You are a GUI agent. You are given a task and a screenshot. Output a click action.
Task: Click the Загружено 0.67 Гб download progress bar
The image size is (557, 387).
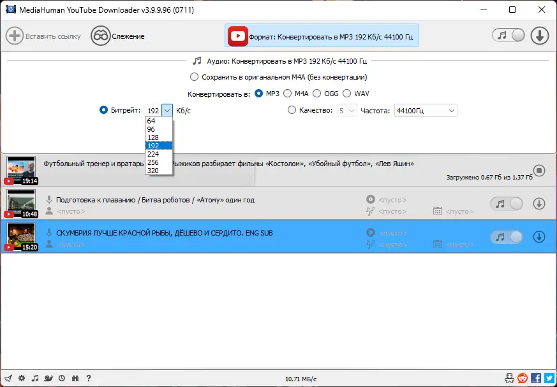[x=278, y=171]
